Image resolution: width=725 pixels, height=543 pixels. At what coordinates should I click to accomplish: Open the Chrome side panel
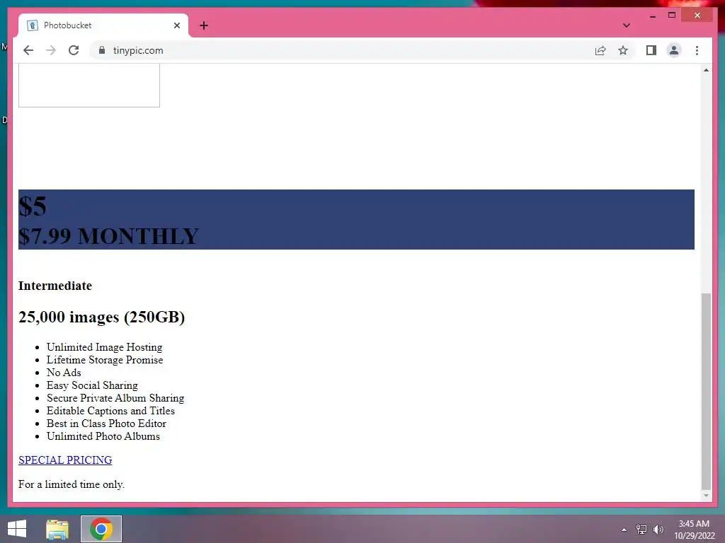(651, 50)
